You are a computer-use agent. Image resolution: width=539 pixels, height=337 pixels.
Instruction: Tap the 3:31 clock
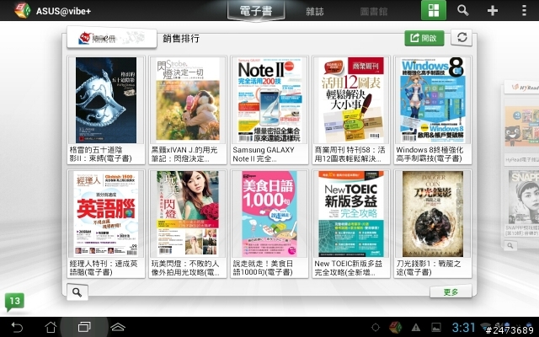click(x=463, y=327)
